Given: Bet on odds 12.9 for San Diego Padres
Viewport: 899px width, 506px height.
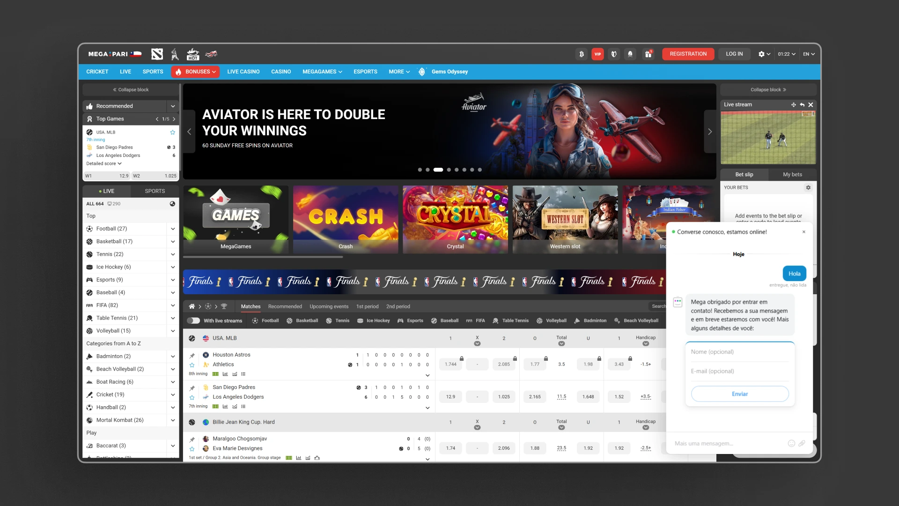Looking at the screenshot, I should pos(450,397).
